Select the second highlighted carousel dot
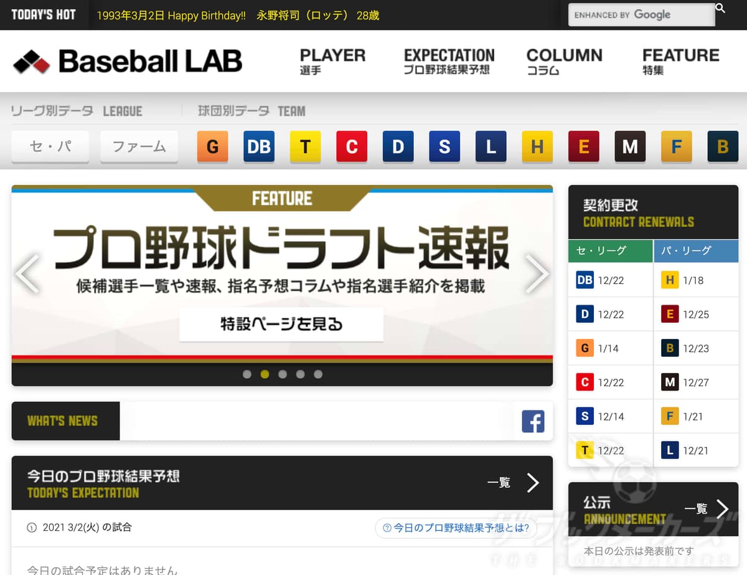 click(x=265, y=374)
